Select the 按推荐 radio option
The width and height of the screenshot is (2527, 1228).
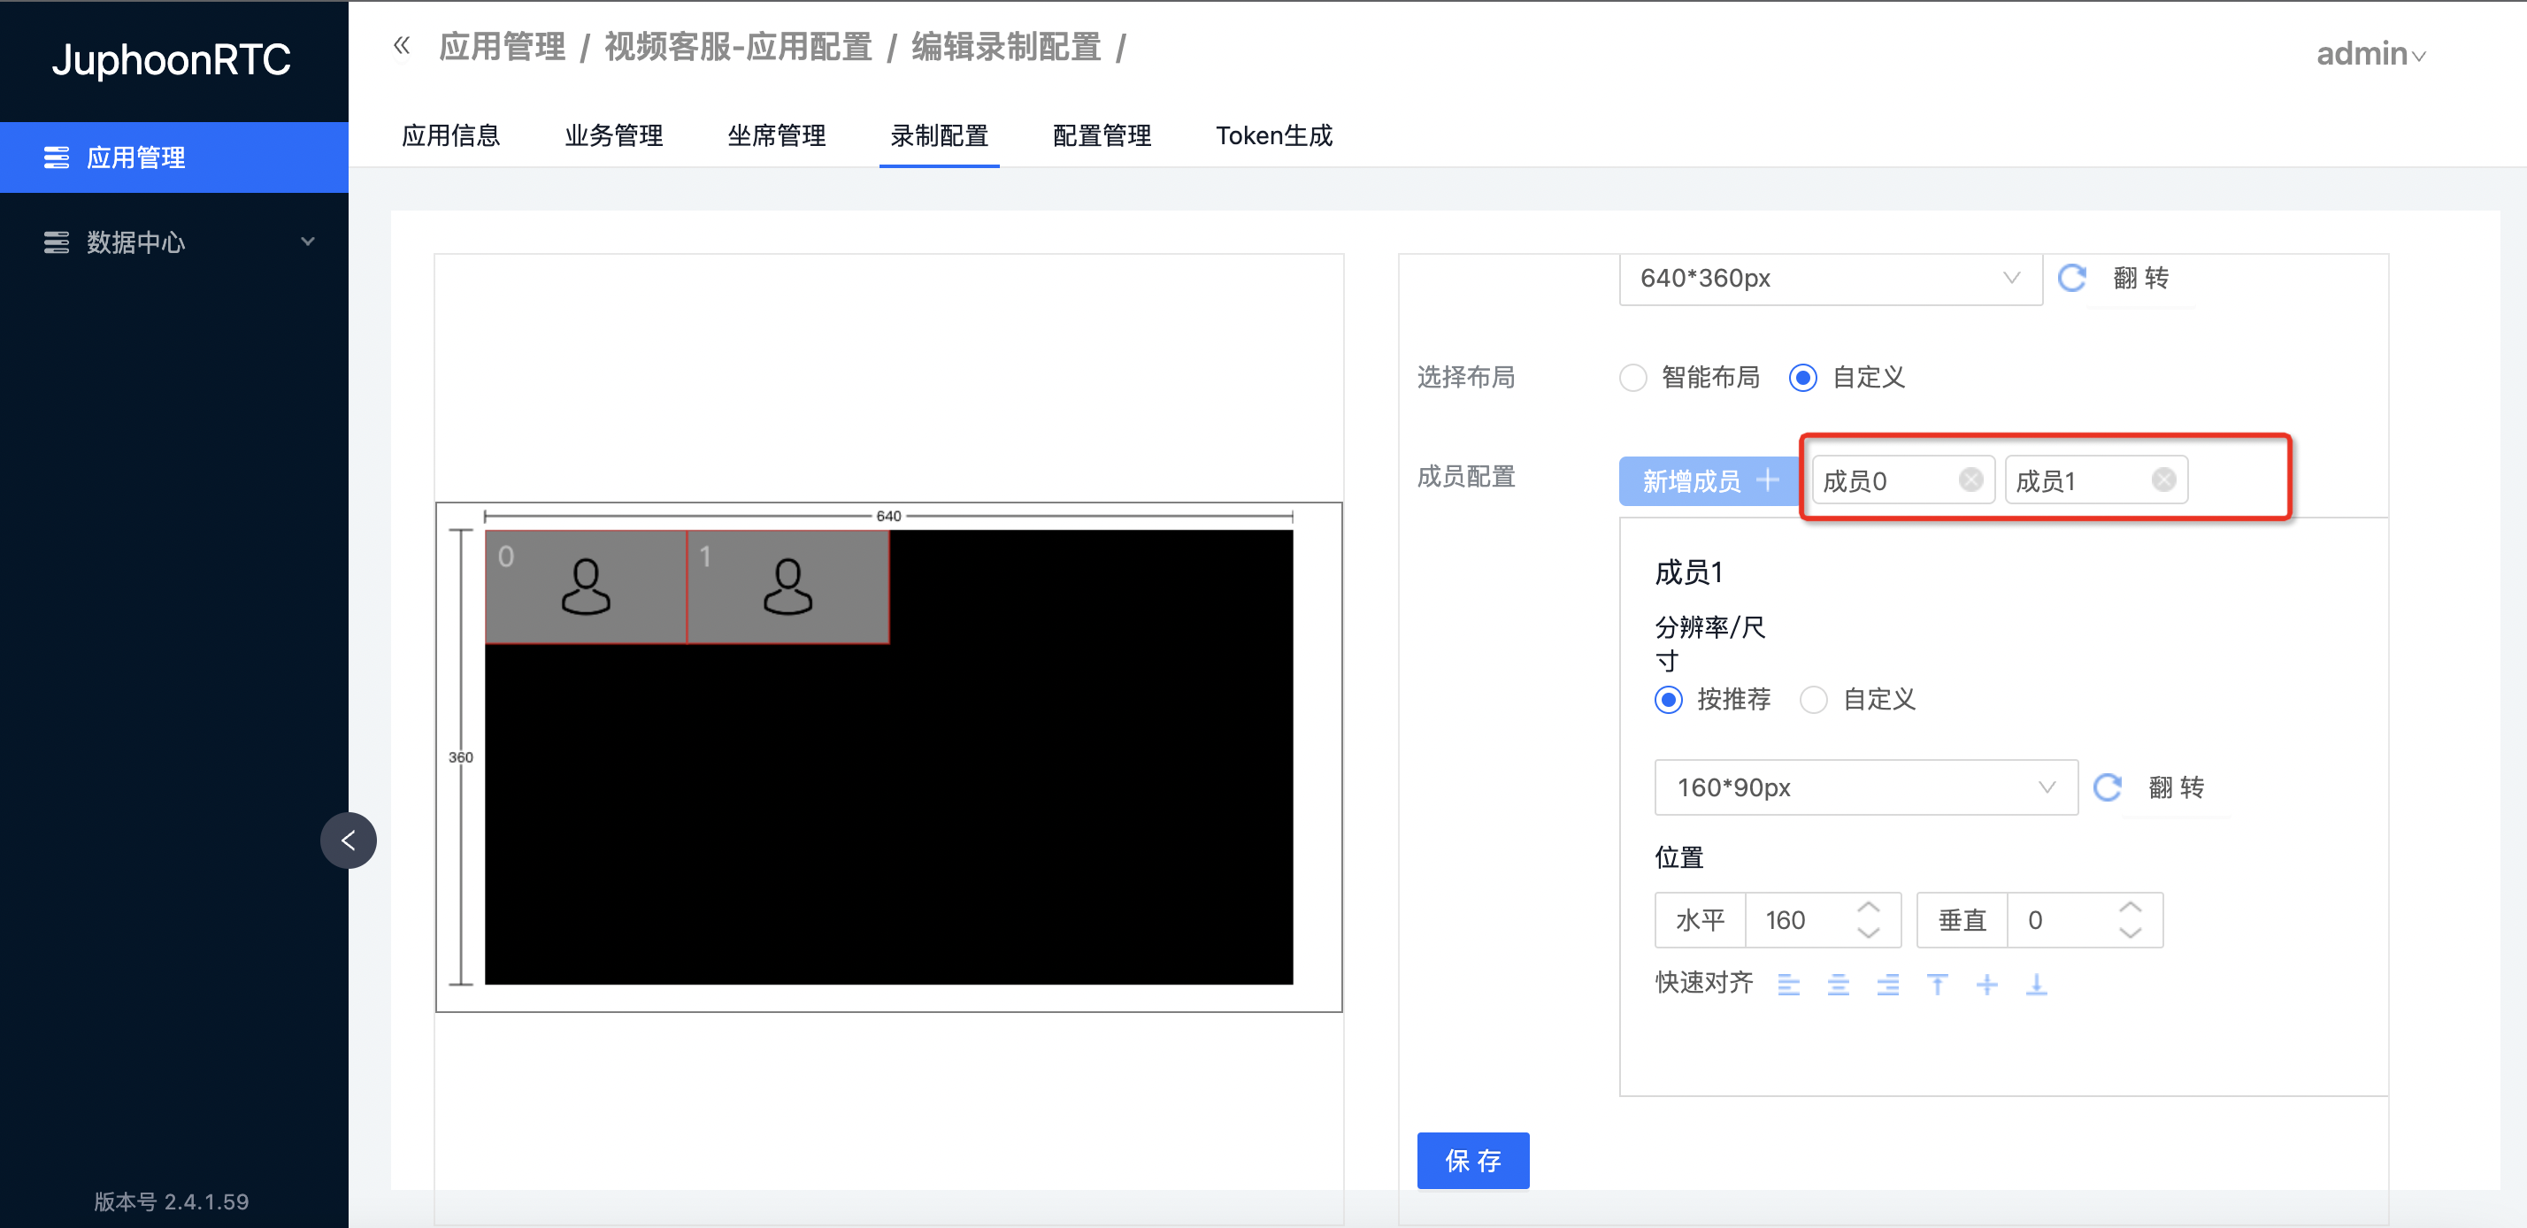point(1669,699)
